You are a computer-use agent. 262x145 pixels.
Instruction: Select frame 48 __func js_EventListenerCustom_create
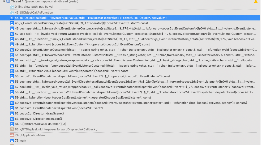click(135, 39)
